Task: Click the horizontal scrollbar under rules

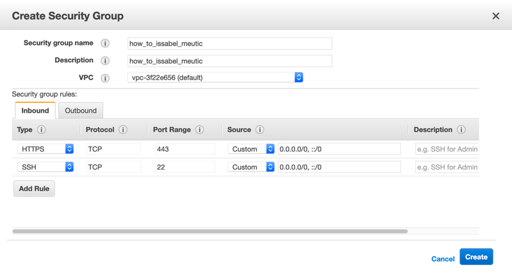Action: 210,231
